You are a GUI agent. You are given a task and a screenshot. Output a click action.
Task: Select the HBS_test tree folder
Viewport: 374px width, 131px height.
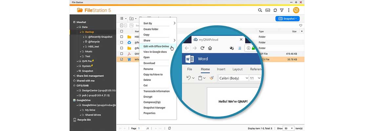93,47
